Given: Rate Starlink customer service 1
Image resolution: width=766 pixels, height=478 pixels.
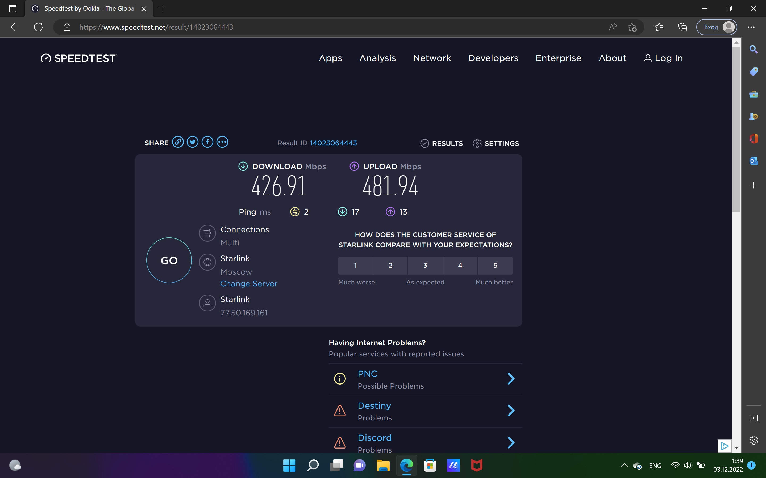Looking at the screenshot, I should (x=355, y=265).
